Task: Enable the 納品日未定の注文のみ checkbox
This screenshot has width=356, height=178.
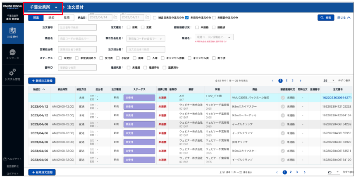Action: pos(155,18)
